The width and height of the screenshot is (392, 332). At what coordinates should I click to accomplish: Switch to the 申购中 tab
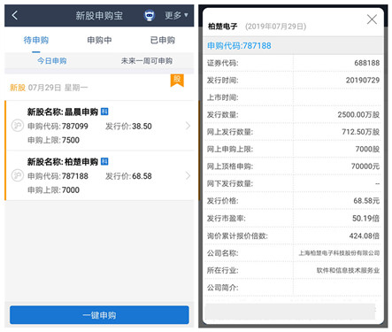click(x=99, y=40)
